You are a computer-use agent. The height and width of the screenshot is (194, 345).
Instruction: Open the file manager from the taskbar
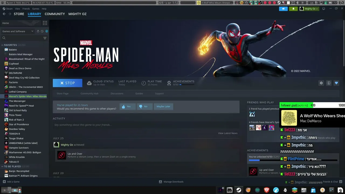click(x=304, y=190)
